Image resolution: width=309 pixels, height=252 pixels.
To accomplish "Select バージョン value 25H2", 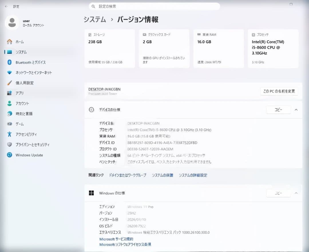I will tap(132, 213).
